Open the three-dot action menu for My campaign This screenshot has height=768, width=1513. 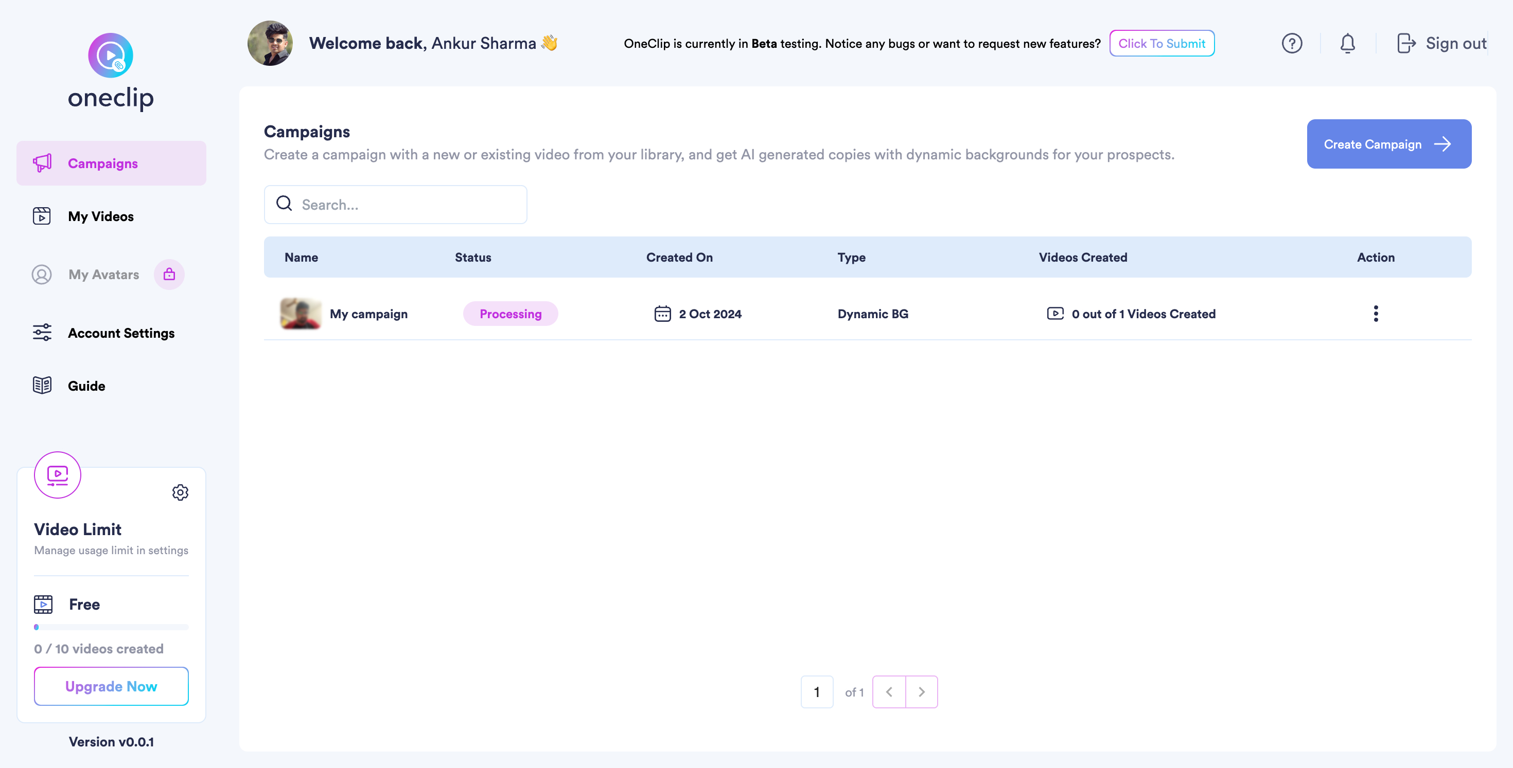click(1376, 313)
